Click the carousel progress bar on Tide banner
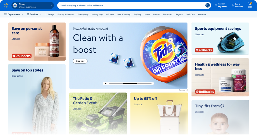 click(x=130, y=83)
